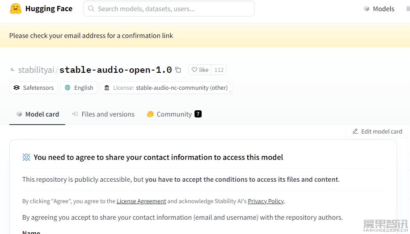Select the English language tag

tap(79, 88)
